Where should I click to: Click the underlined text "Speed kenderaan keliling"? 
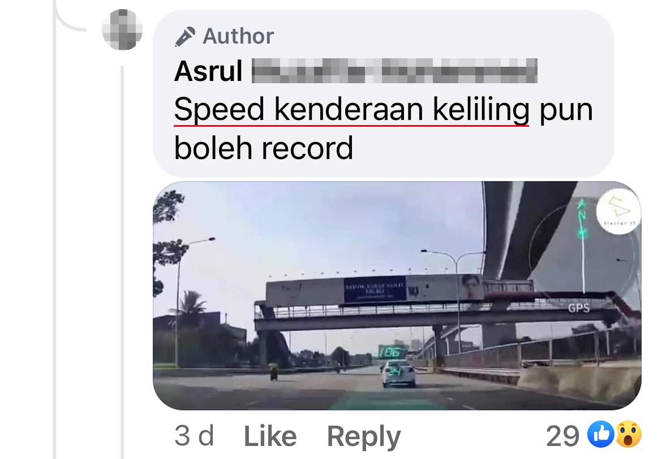[x=351, y=109]
